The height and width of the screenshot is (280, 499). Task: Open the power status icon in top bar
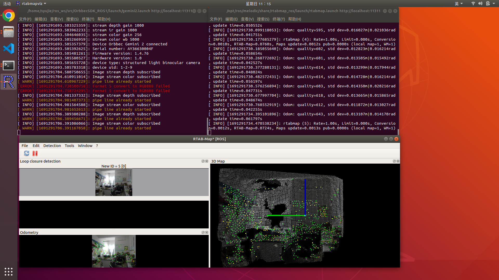click(x=488, y=4)
